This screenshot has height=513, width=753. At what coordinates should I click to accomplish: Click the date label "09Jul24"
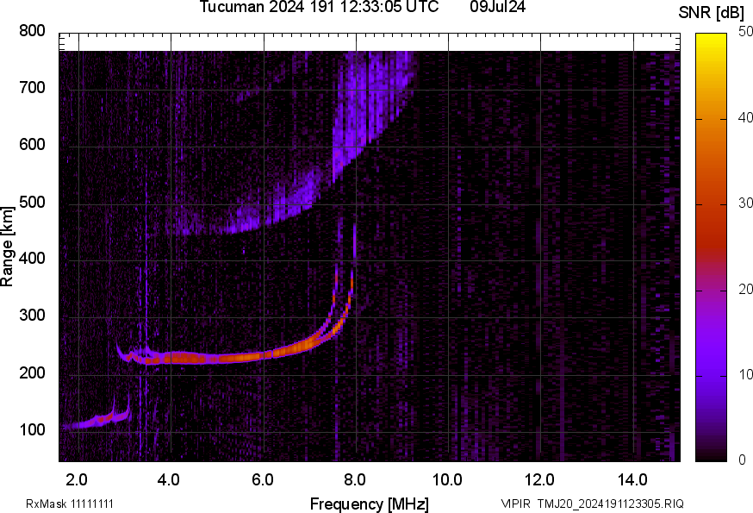point(497,7)
